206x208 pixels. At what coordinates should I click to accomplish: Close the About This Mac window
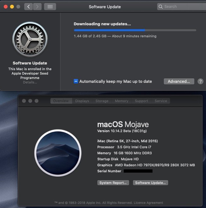point(24,101)
